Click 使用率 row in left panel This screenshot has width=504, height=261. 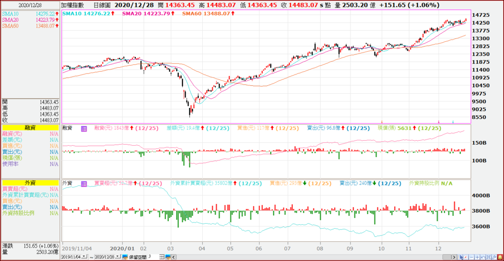coord(30,164)
